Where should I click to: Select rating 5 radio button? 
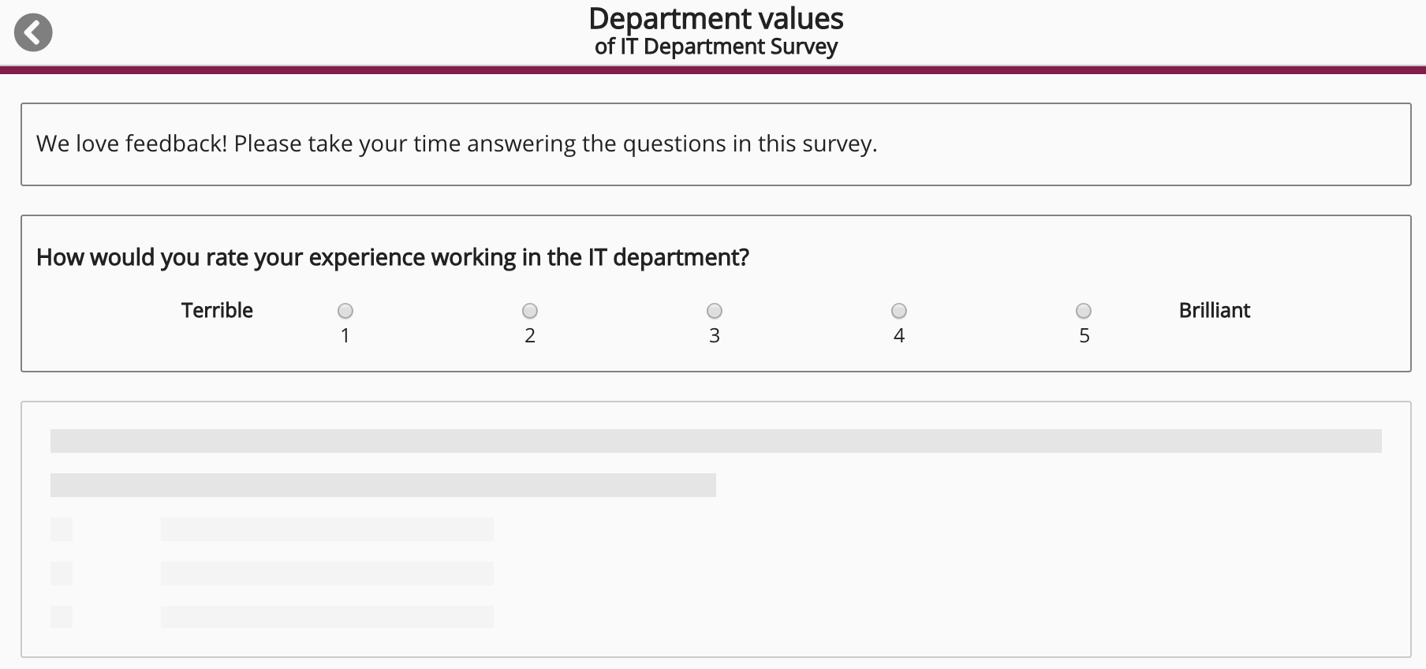coord(1084,311)
